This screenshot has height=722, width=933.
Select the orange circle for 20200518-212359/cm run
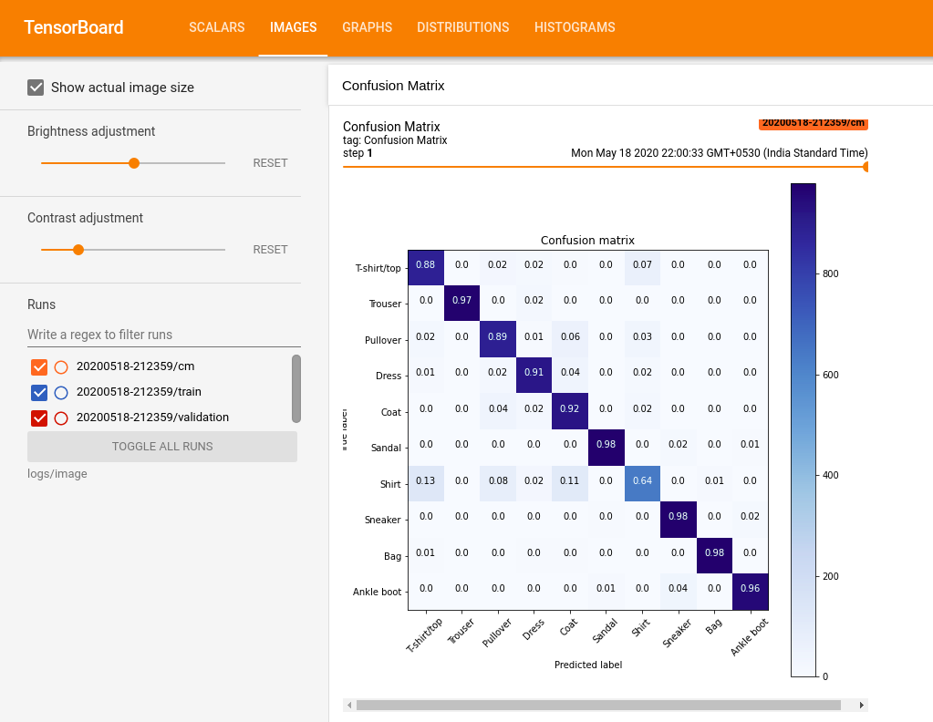click(x=61, y=367)
